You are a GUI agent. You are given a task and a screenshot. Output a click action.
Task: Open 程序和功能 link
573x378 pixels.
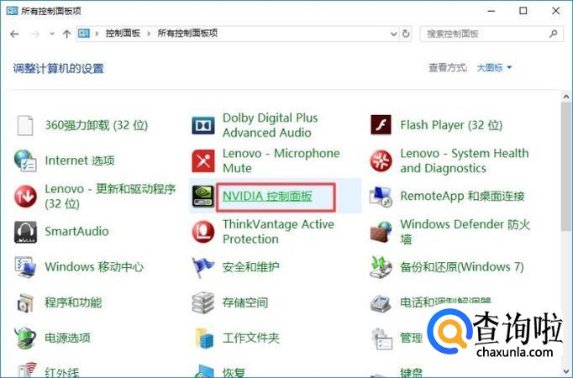click(x=73, y=302)
